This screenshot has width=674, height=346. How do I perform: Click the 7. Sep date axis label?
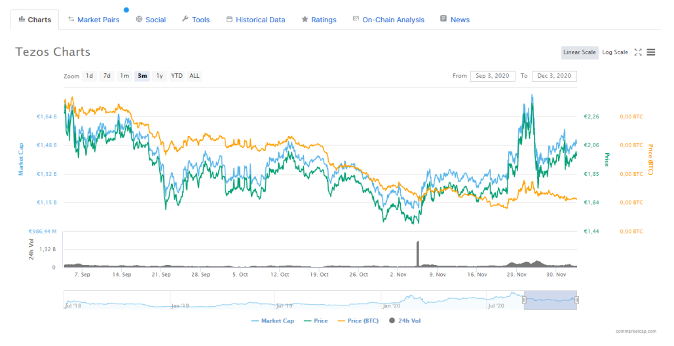pos(82,275)
